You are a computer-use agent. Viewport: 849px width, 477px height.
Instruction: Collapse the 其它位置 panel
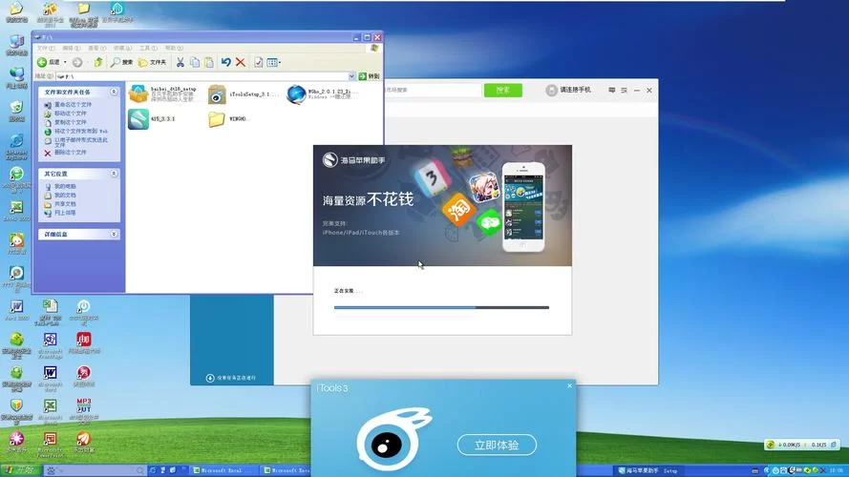coord(115,174)
